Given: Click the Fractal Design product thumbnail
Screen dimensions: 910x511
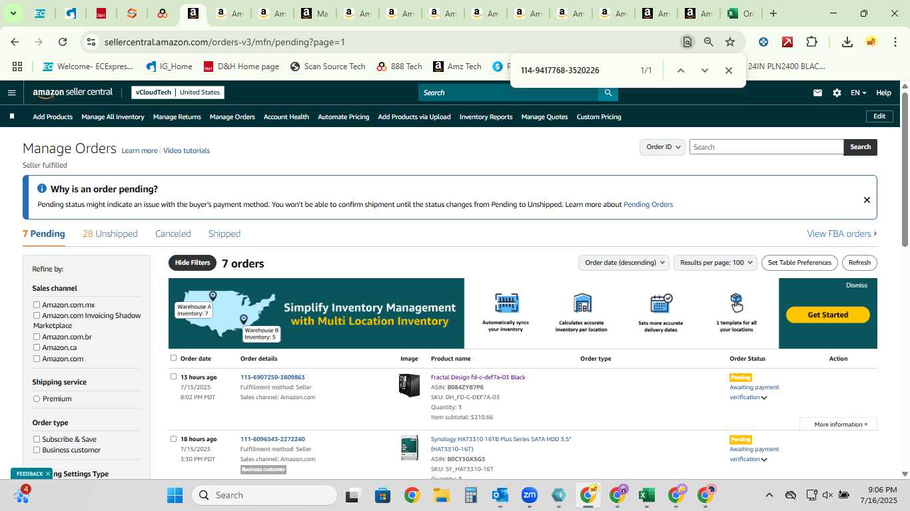Looking at the screenshot, I should tap(409, 385).
